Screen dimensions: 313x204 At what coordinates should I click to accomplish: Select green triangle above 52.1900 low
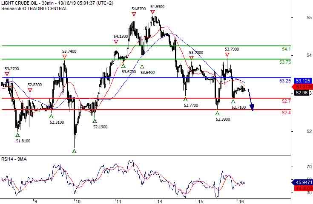pyautogui.click(x=95, y=121)
